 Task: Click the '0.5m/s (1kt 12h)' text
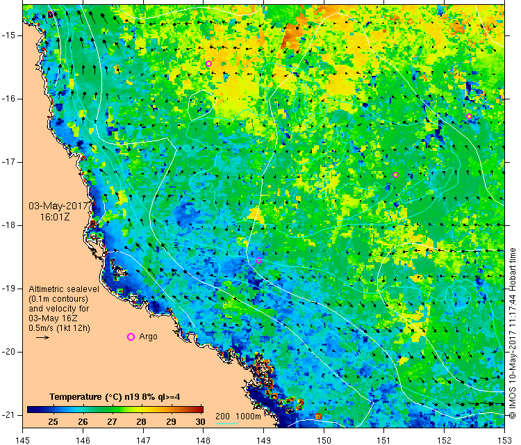click(x=59, y=328)
